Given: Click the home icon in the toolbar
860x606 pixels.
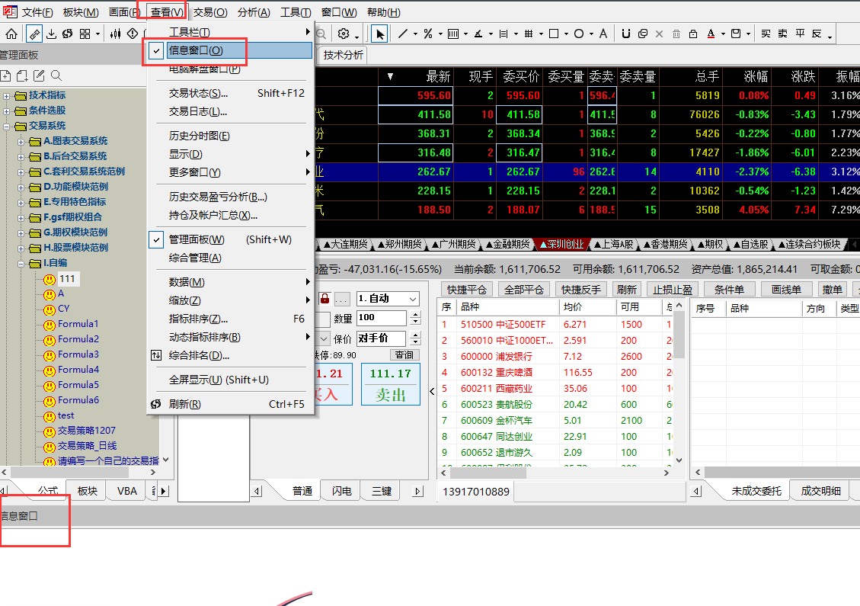Looking at the screenshot, I should pyautogui.click(x=11, y=34).
